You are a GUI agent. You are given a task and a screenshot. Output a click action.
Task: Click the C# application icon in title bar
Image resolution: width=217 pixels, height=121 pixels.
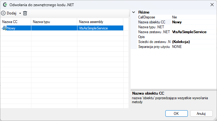click(x=5, y=5)
